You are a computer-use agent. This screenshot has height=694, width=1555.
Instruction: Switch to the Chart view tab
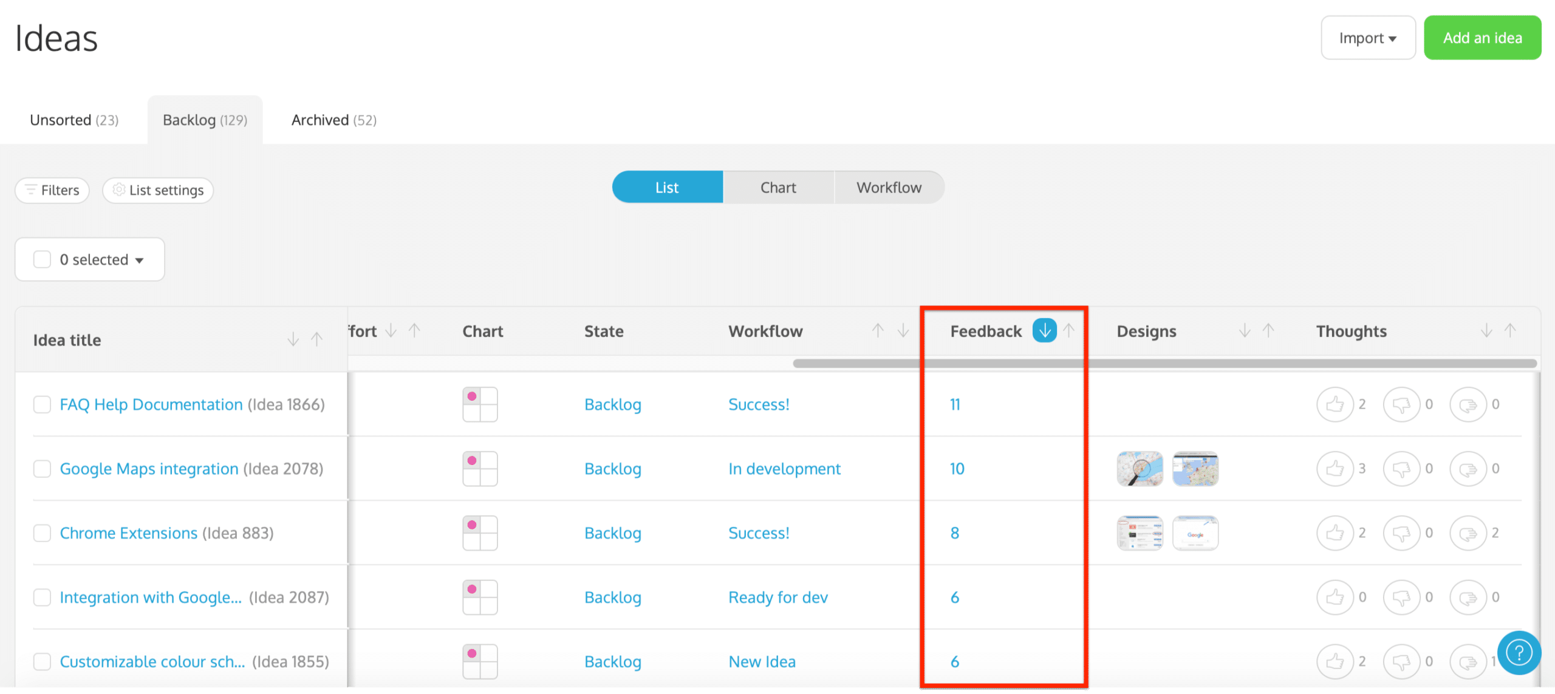(777, 188)
